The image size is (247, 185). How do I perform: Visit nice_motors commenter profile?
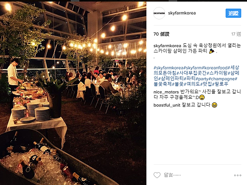pyautogui.click(x=166, y=92)
